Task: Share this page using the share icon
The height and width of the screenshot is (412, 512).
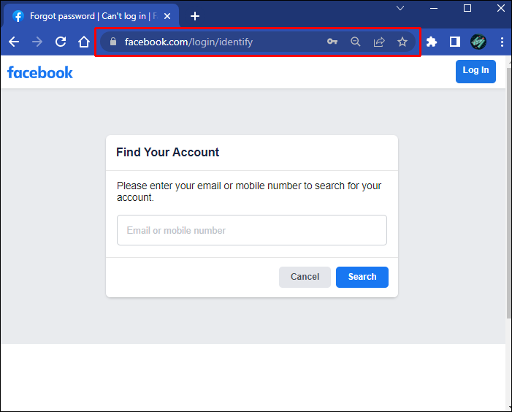Action: click(379, 42)
